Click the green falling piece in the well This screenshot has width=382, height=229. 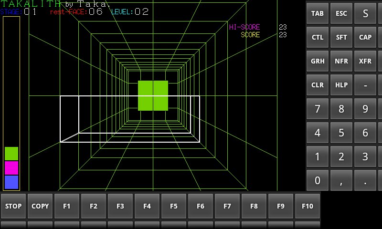click(153, 95)
